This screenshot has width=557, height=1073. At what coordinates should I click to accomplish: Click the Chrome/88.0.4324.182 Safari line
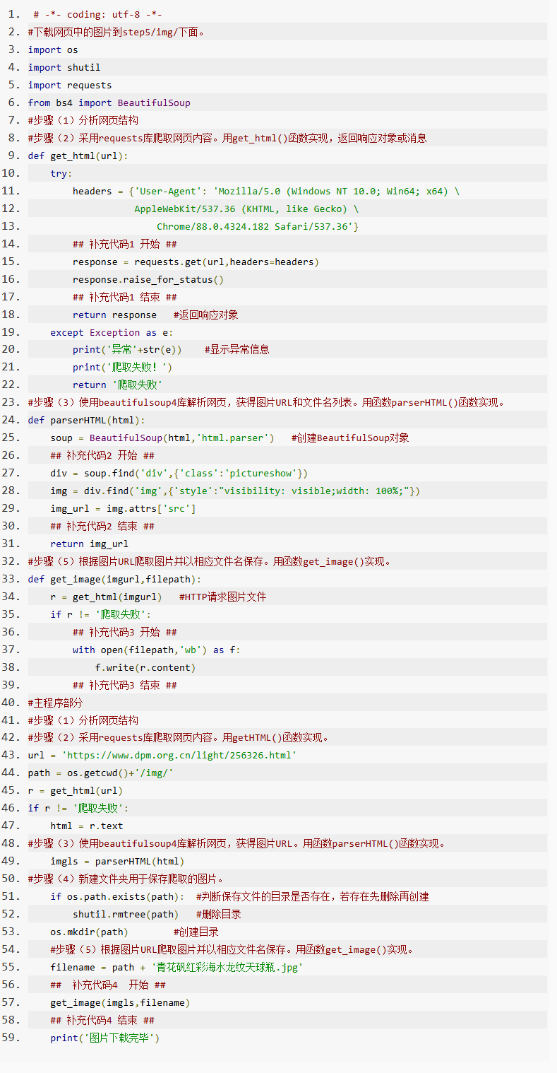pyautogui.click(x=258, y=226)
